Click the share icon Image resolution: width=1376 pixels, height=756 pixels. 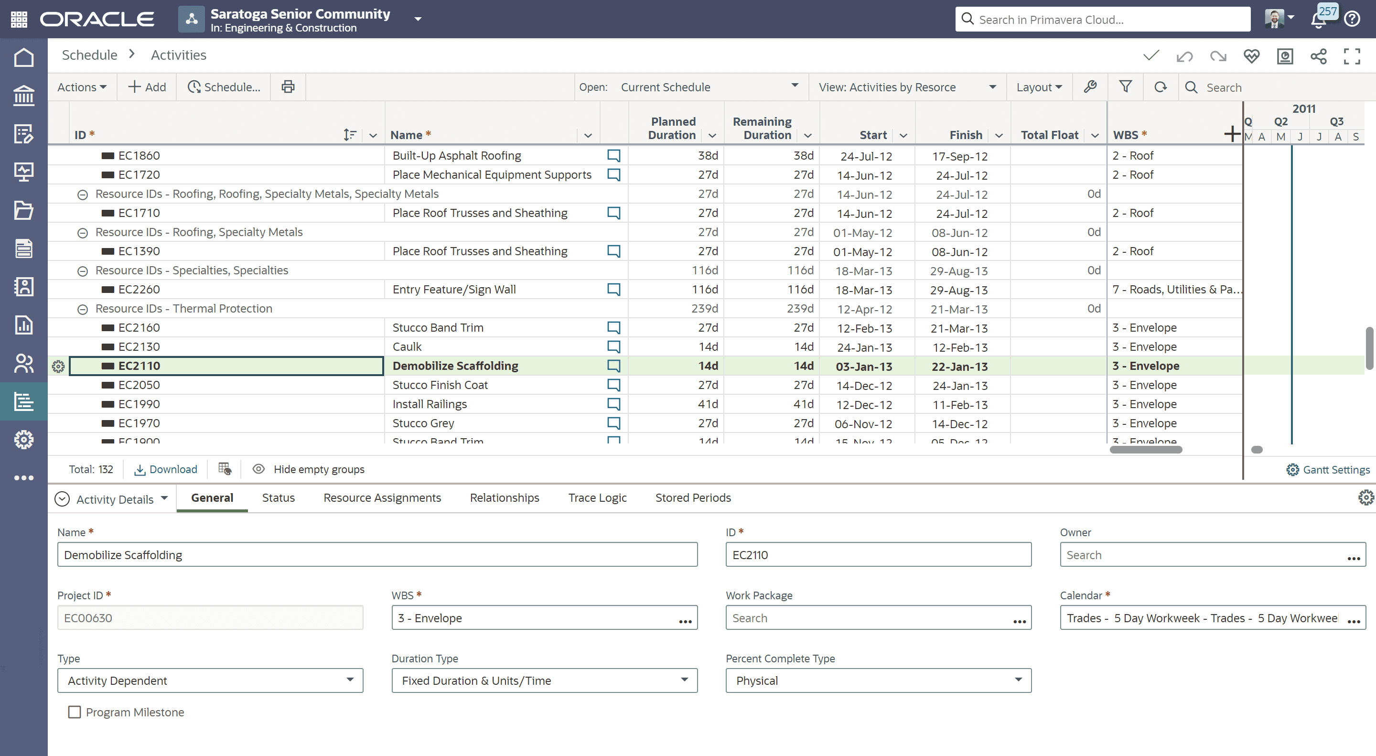click(1318, 55)
